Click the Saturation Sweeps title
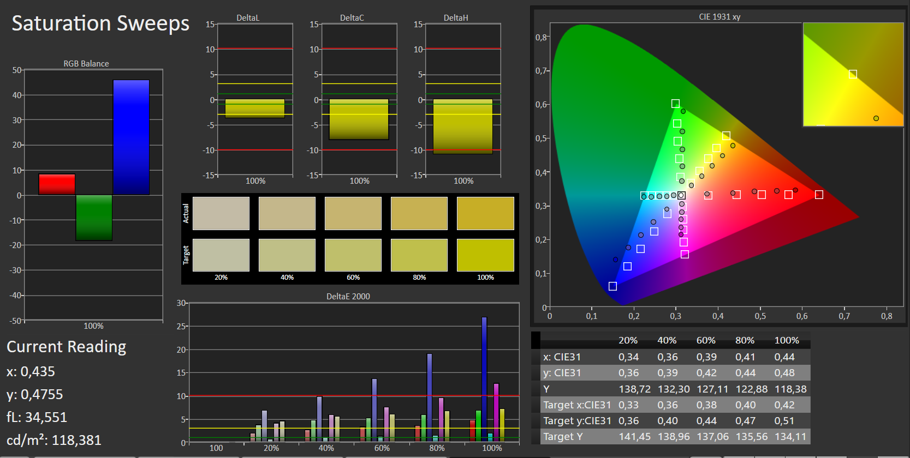This screenshot has width=910, height=458. tap(100, 23)
